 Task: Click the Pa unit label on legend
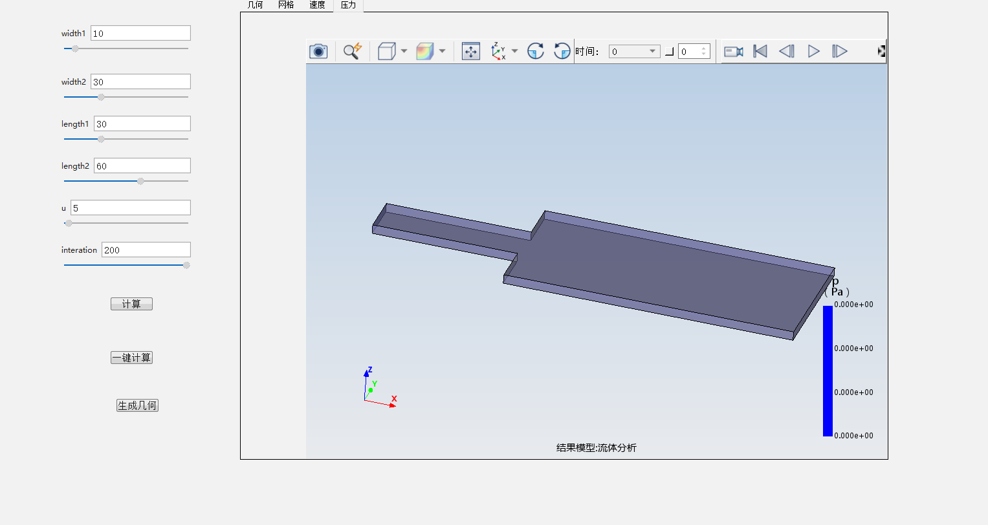pos(837,292)
